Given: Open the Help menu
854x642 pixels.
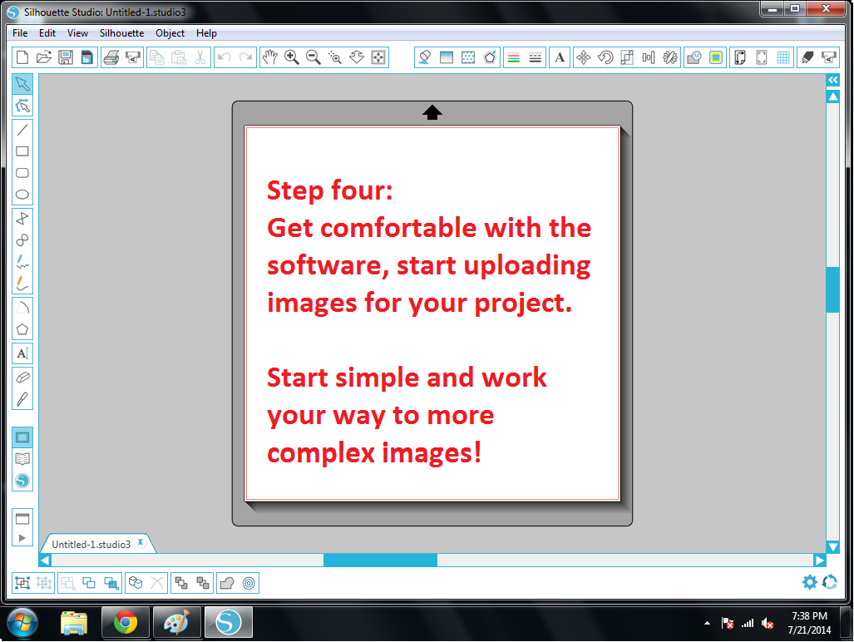Looking at the screenshot, I should pyautogui.click(x=206, y=33).
